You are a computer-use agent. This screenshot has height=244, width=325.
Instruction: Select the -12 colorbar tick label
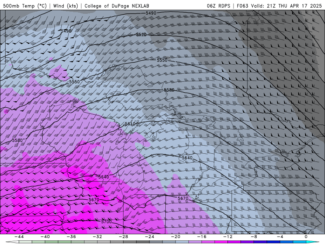228,237
